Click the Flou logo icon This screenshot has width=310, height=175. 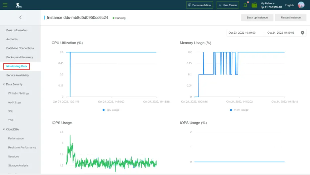tap(19, 5)
